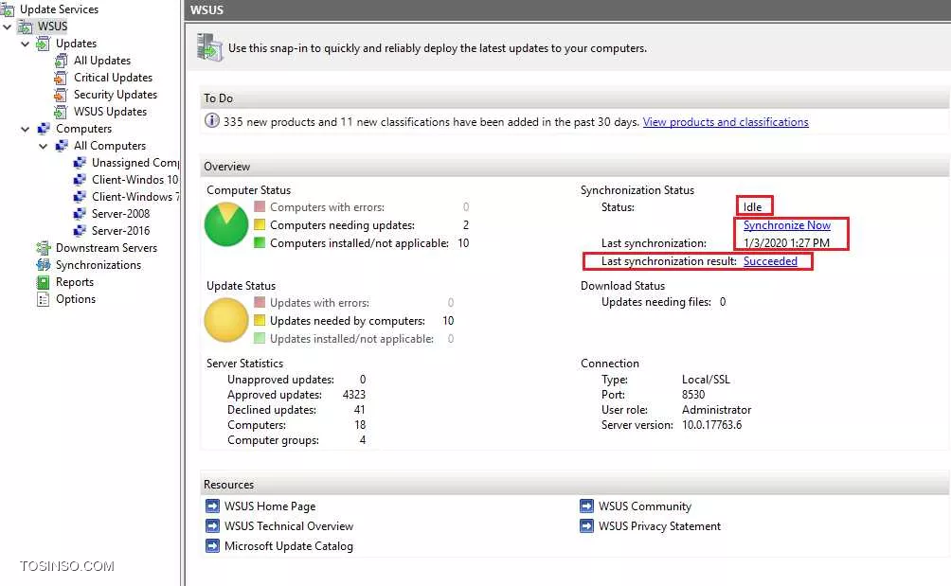Click the Updates folder icon
The height and width of the screenshot is (586, 951).
(x=43, y=44)
